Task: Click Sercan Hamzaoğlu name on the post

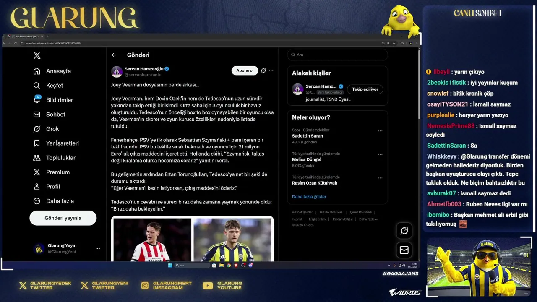Action: 144,69
